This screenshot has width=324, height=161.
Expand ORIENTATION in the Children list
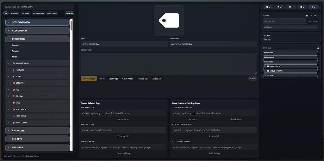[265, 66]
